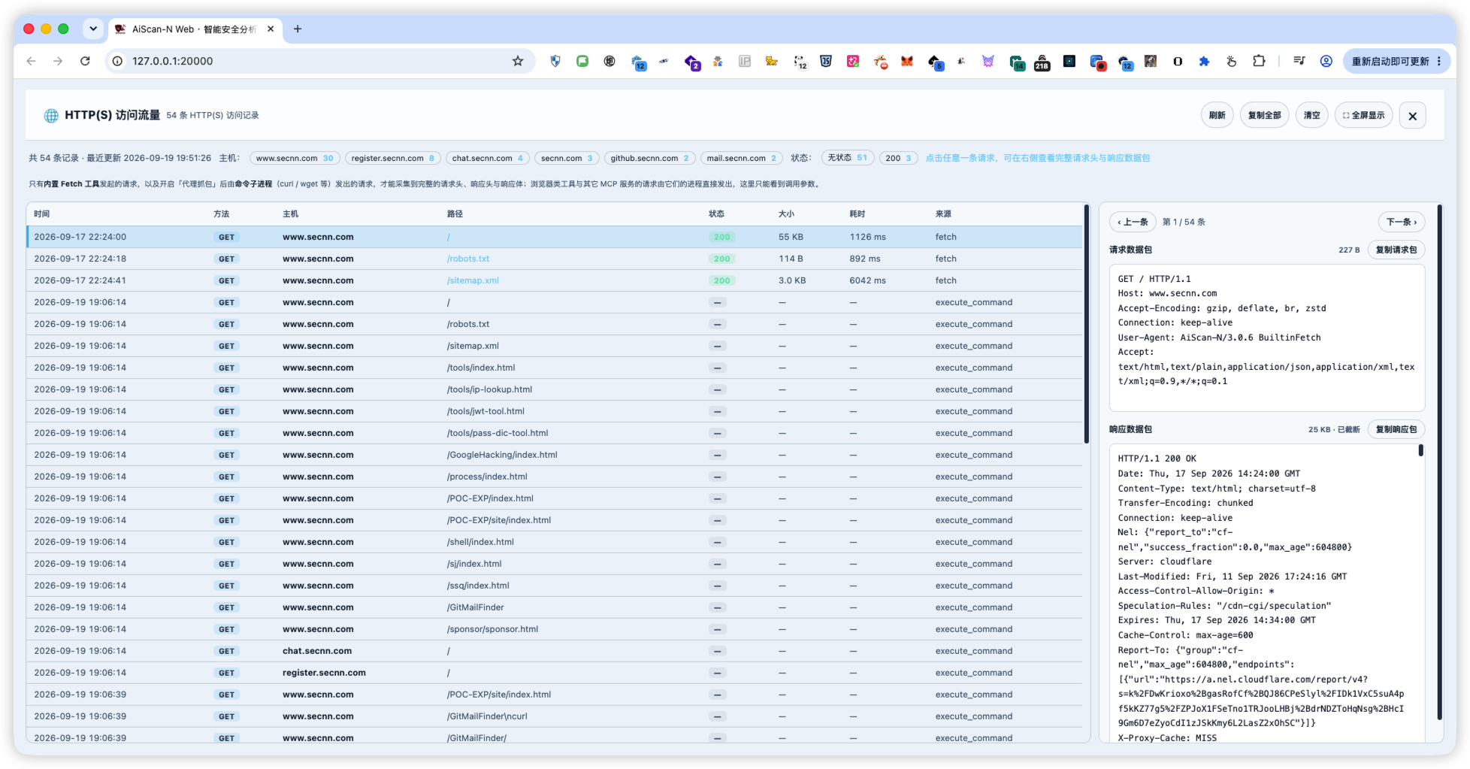Bookmark page with star icon

pyautogui.click(x=518, y=61)
